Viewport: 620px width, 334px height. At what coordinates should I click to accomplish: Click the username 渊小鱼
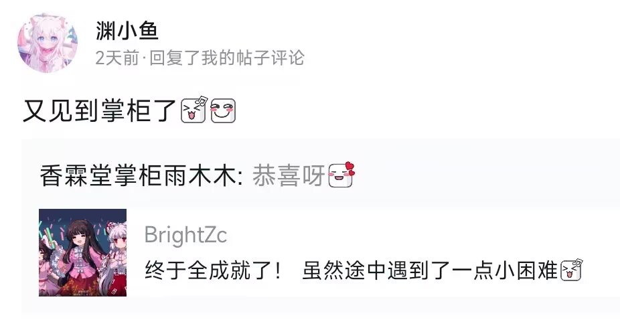[127, 31]
